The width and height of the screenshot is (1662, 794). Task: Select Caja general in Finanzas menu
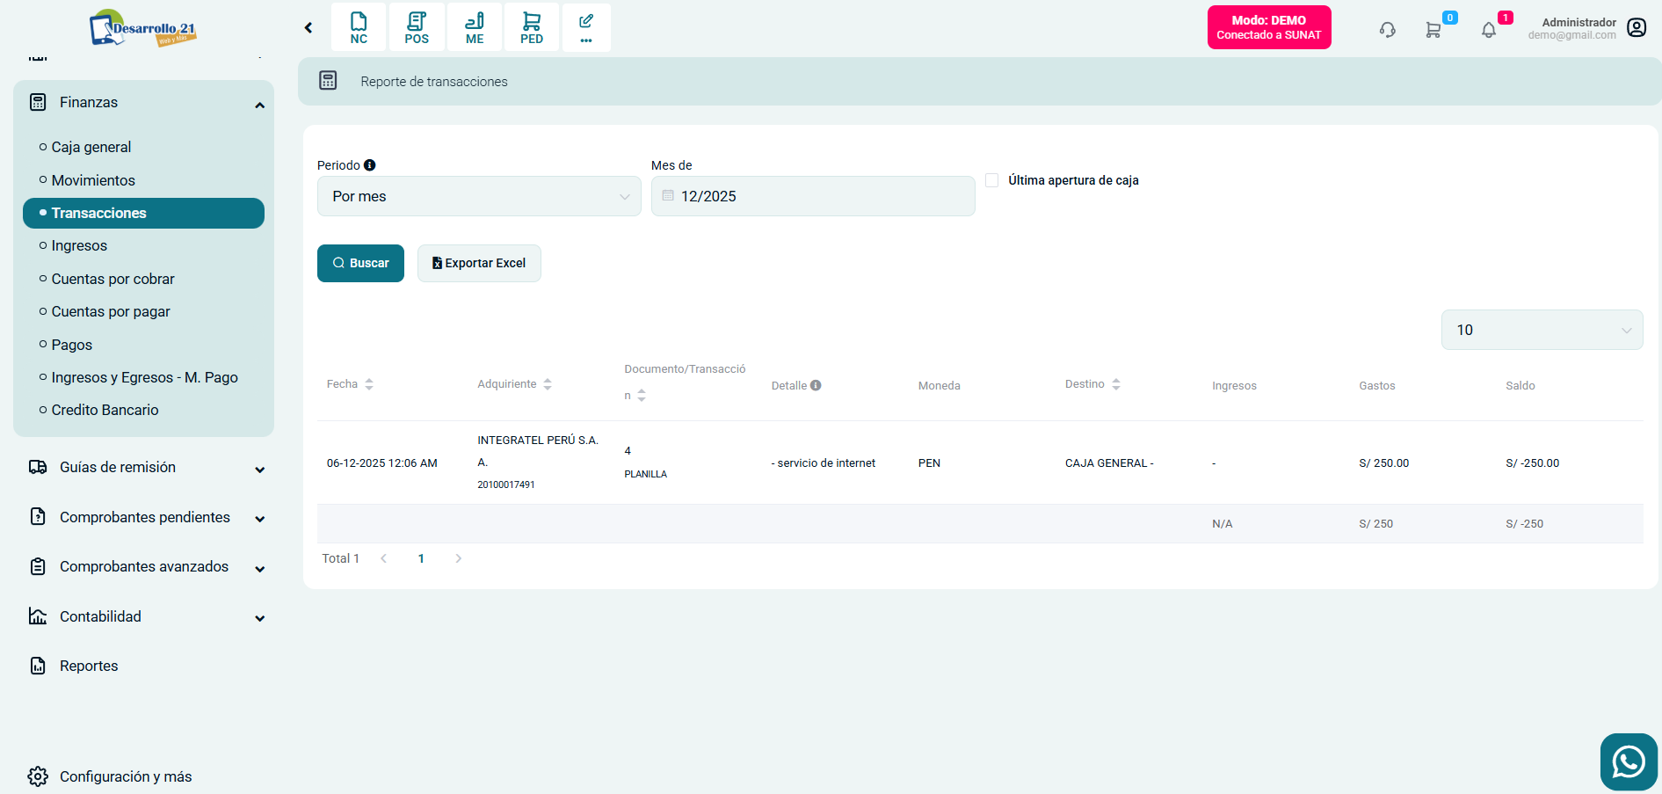pyautogui.click(x=91, y=147)
